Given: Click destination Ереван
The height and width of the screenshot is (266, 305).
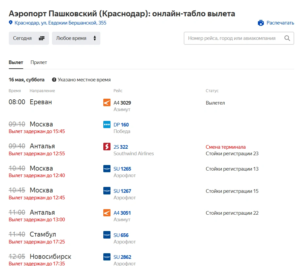Looking at the screenshot, I should pyautogui.click(x=41, y=102).
